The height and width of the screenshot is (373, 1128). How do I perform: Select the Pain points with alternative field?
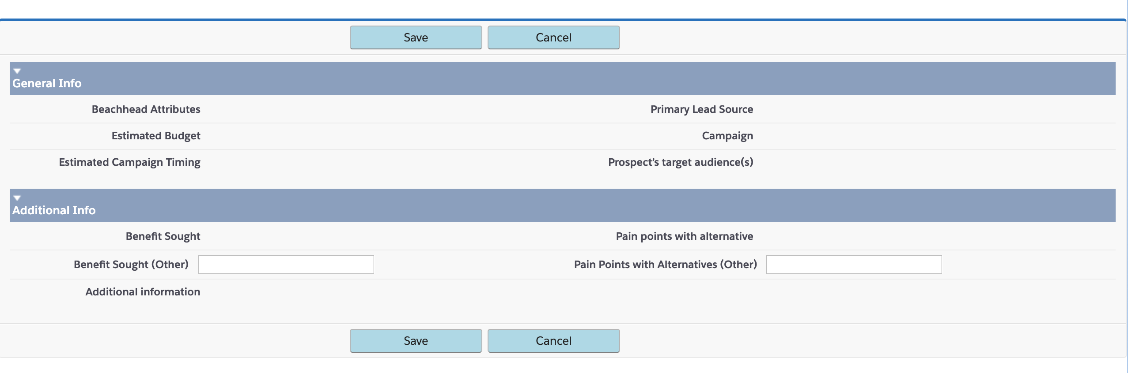tap(684, 236)
